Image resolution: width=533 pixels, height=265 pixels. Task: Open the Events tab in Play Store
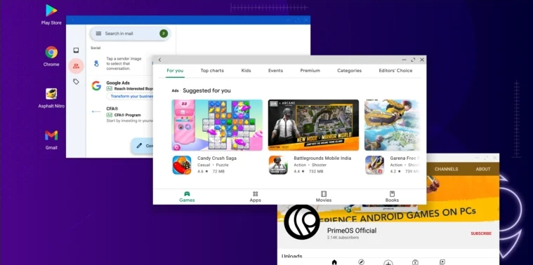(x=275, y=71)
